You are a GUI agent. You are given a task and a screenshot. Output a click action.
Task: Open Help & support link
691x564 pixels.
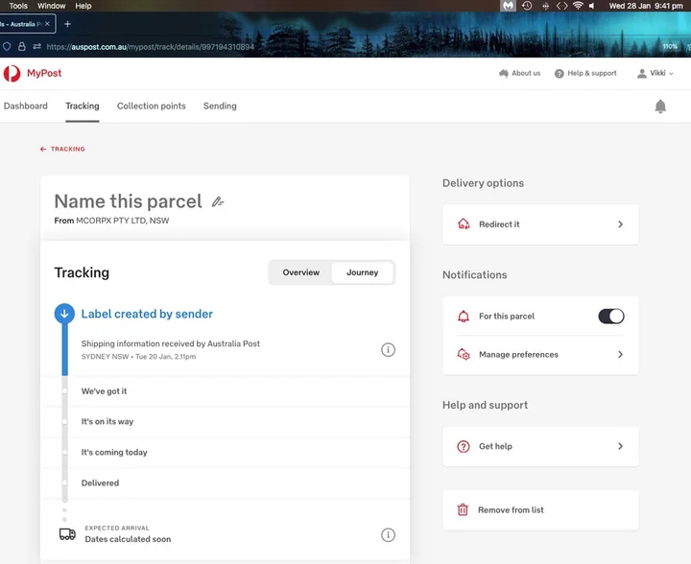coord(585,74)
